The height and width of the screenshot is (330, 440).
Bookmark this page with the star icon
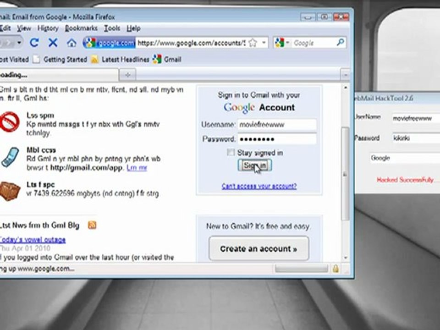[253, 43]
